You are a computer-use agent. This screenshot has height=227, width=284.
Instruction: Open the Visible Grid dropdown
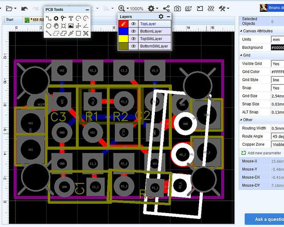coord(277,64)
